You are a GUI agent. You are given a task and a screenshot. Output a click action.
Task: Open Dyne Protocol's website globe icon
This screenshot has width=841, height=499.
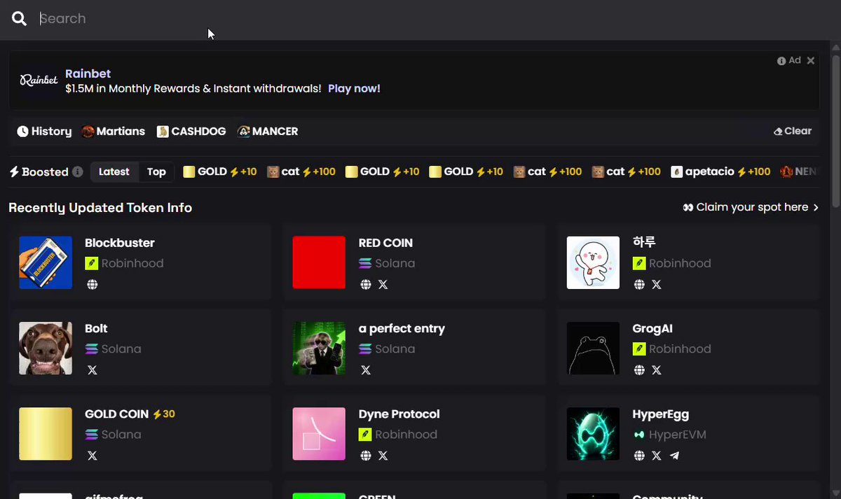click(x=365, y=456)
